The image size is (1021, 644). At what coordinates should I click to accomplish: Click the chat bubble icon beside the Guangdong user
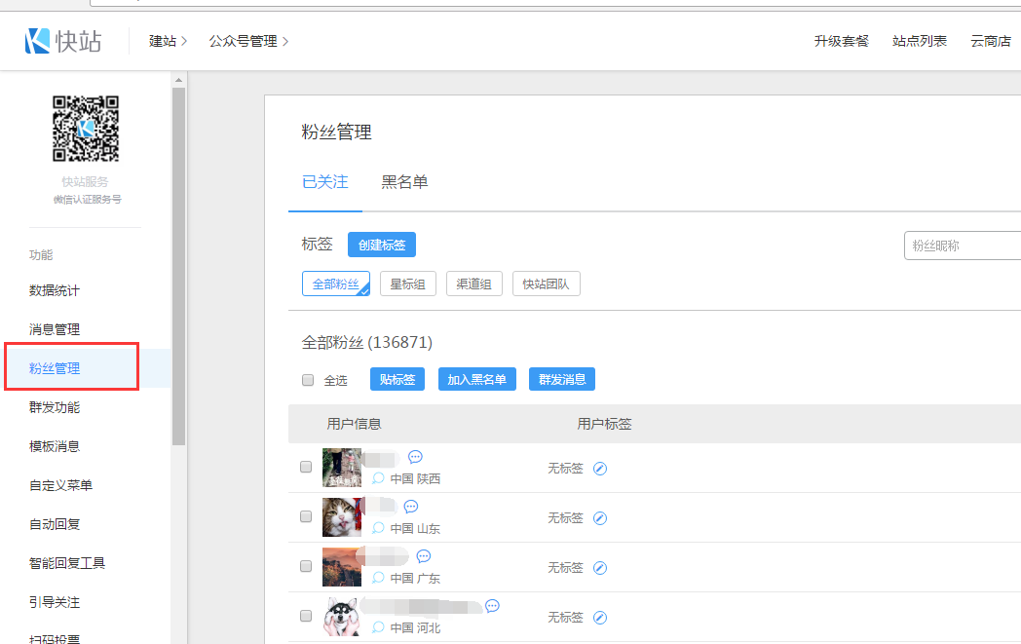click(x=423, y=556)
